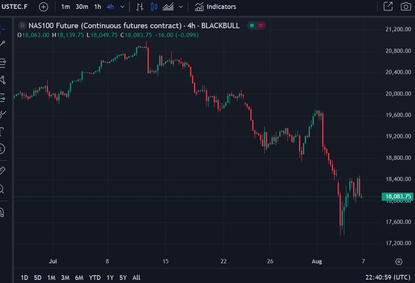Expand the time interval dropdown arrow

click(x=123, y=7)
